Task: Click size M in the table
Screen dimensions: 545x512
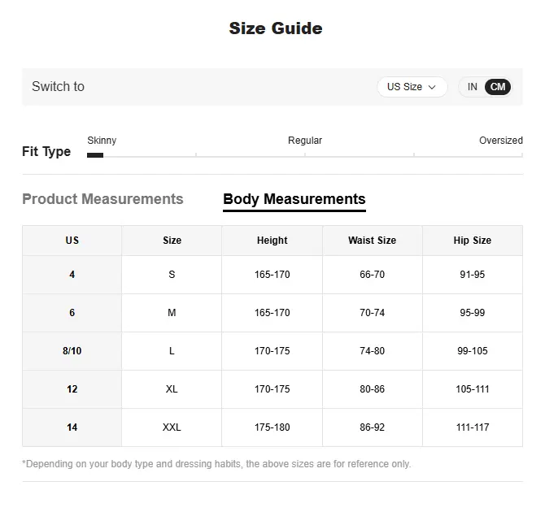Action: (x=172, y=313)
